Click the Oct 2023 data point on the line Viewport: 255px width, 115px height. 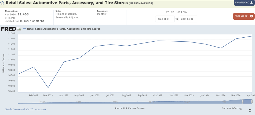click(158, 41)
